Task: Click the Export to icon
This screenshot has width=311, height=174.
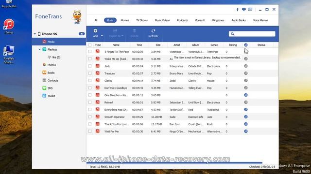Action: point(115,31)
